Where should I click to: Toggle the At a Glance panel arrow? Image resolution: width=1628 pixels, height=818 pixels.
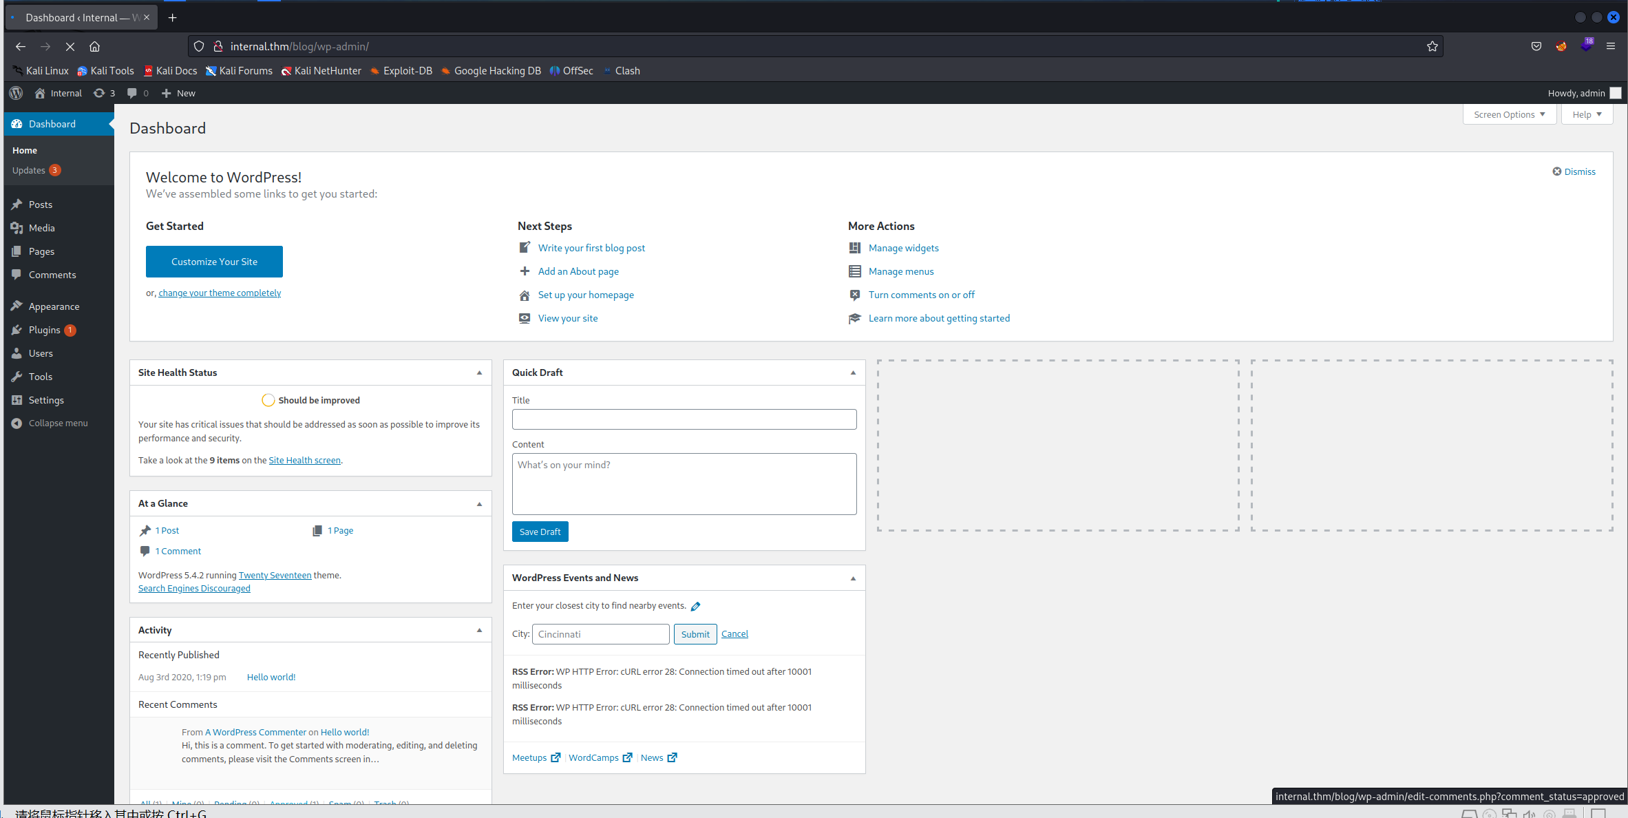coord(480,504)
